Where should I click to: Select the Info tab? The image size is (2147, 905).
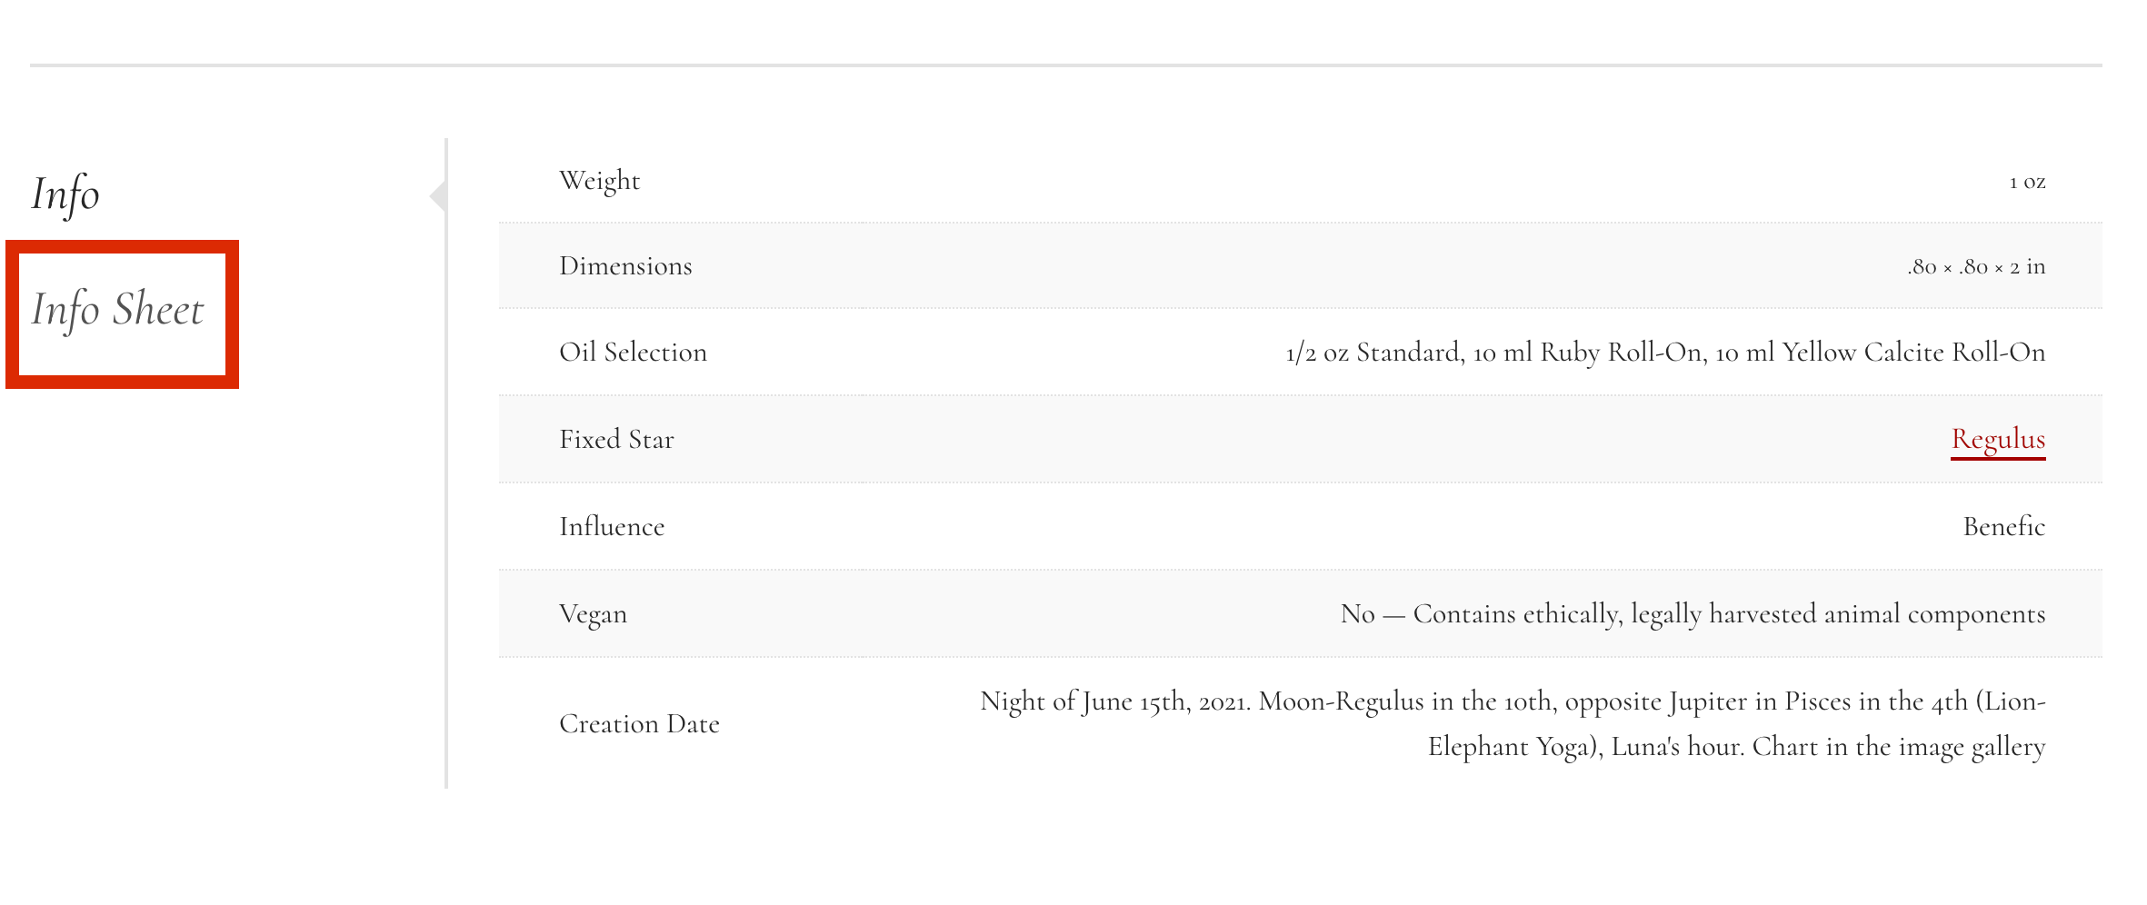pyautogui.click(x=65, y=194)
